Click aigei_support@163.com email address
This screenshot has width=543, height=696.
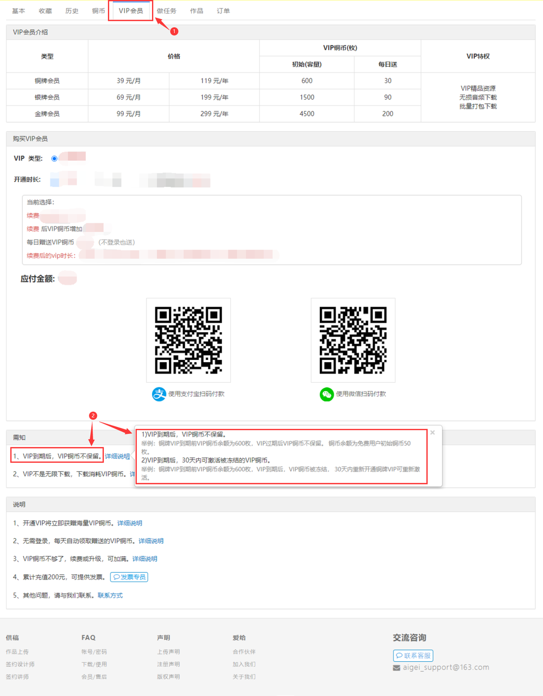(x=446, y=668)
